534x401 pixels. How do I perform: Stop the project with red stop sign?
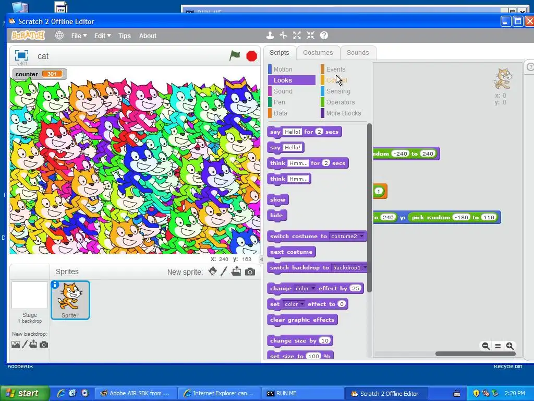click(x=252, y=56)
